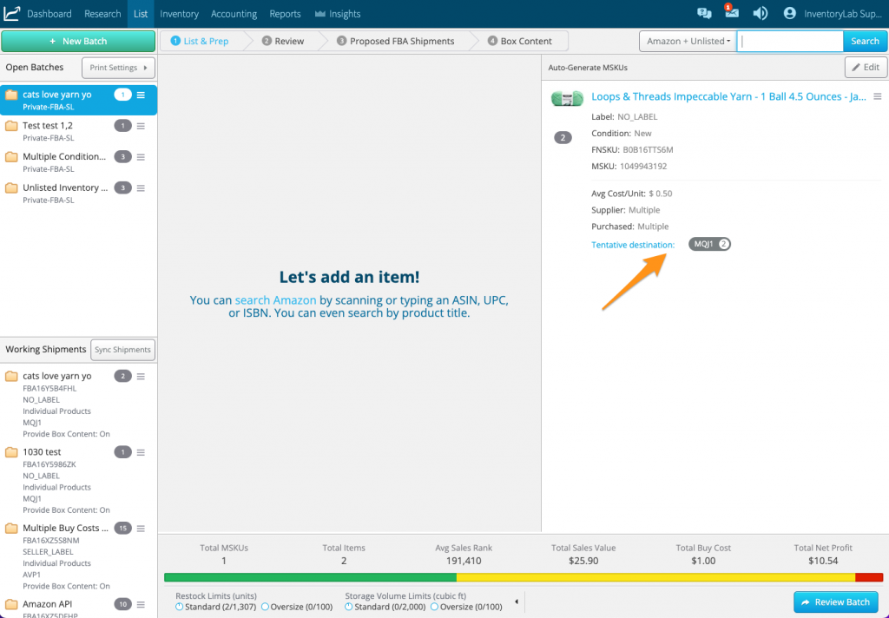The width and height of the screenshot is (889, 618).
Task: Open menu for 'Multiple Condition...' batch
Action: coord(141,157)
